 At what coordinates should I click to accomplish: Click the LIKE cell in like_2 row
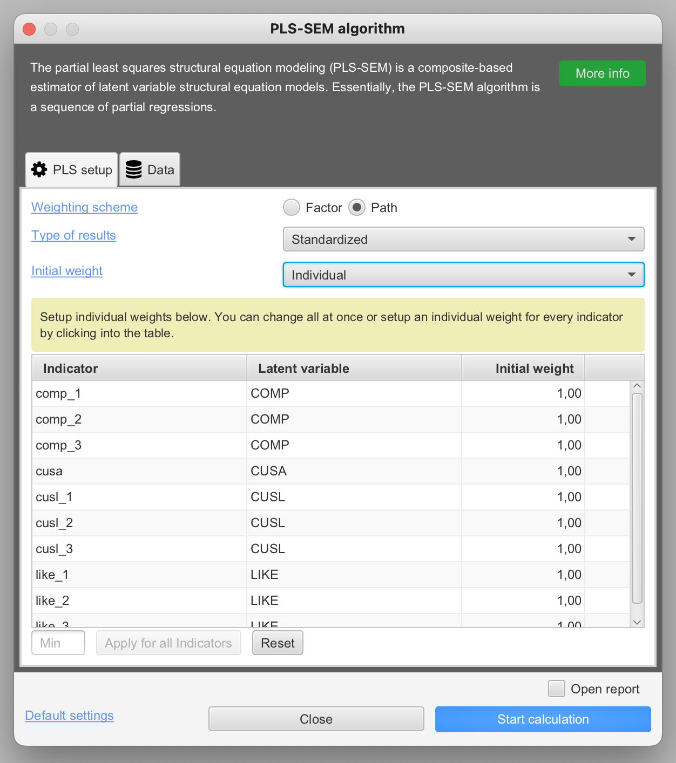pos(354,601)
